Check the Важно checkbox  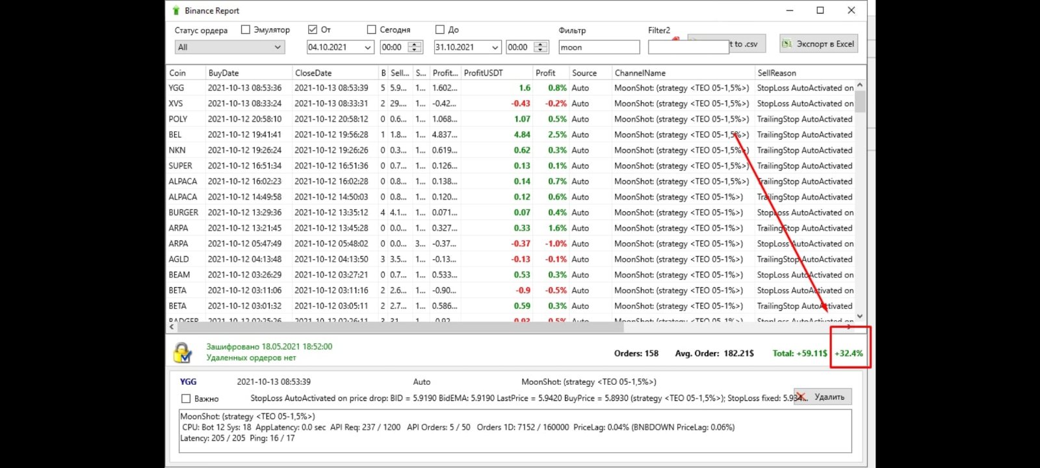186,398
